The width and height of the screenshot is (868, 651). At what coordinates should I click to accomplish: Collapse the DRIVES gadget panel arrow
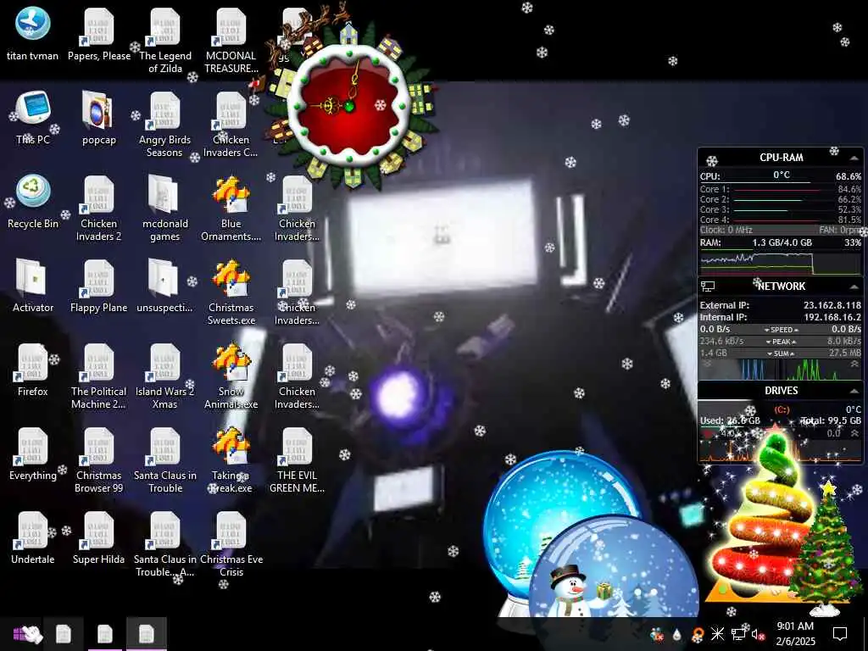point(854,392)
